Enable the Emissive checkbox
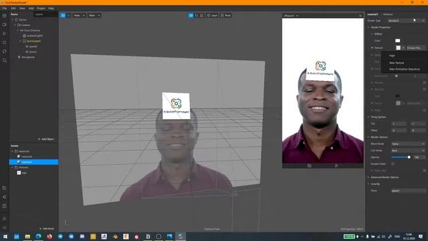This screenshot has height=241, width=428. pos(424,89)
